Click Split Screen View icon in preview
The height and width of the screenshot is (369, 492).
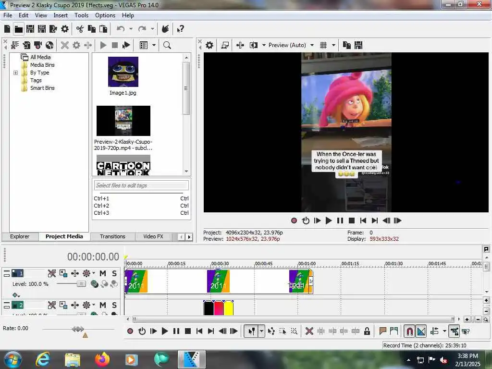(254, 45)
